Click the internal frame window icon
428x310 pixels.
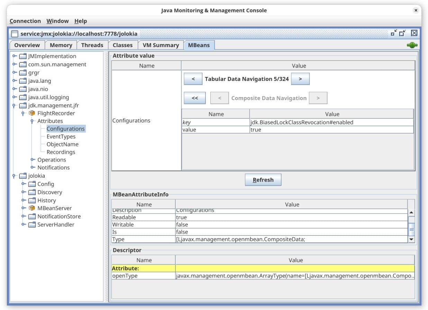15,34
